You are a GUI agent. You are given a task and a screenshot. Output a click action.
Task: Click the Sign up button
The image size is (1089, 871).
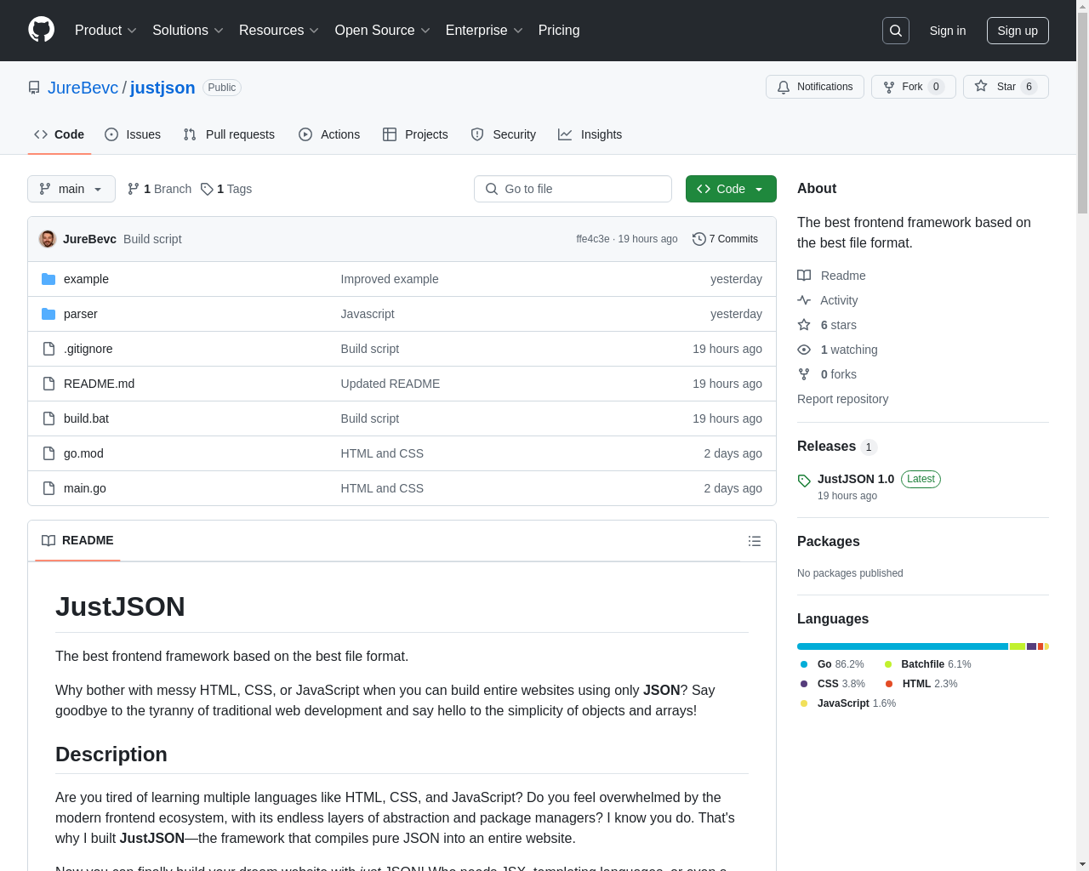(1018, 31)
